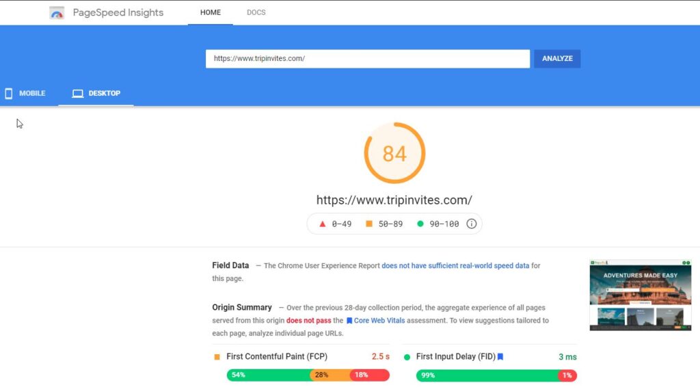The width and height of the screenshot is (700, 389).
Task: Click orange square beside First Contentful Paint
Action: pos(217,357)
